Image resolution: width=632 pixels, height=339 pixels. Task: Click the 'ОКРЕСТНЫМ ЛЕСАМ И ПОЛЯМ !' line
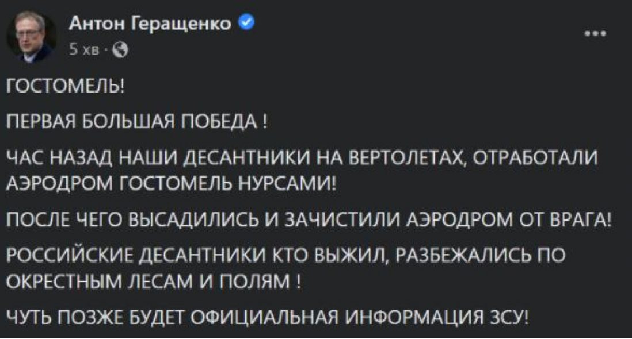click(x=153, y=282)
